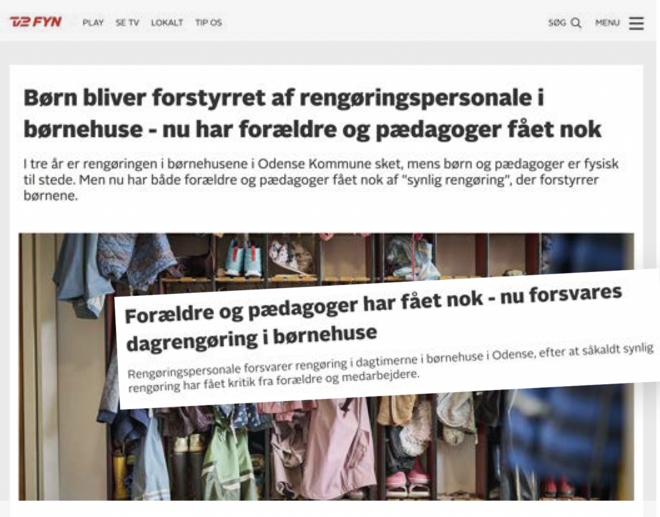
Task: Click the TV2 Fyn logo
Action: point(36,22)
